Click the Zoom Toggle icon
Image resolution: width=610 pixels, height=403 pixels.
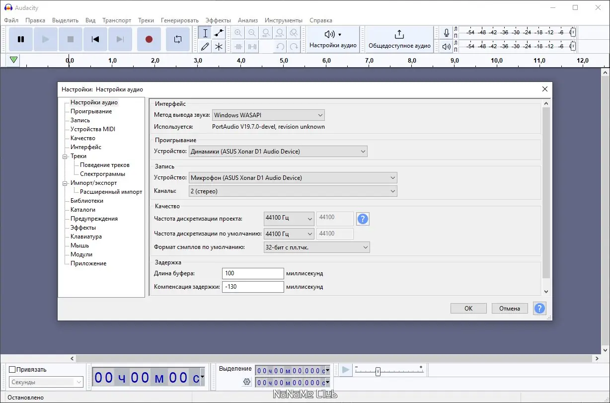[294, 33]
